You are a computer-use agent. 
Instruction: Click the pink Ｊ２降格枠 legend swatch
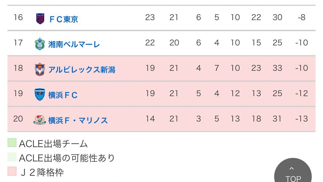[12, 171]
